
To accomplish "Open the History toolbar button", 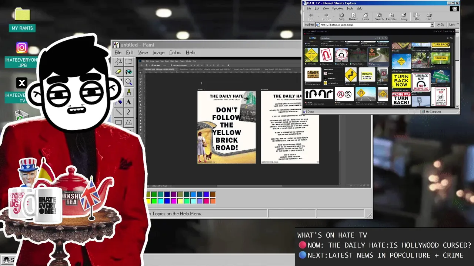I will coord(404,17).
